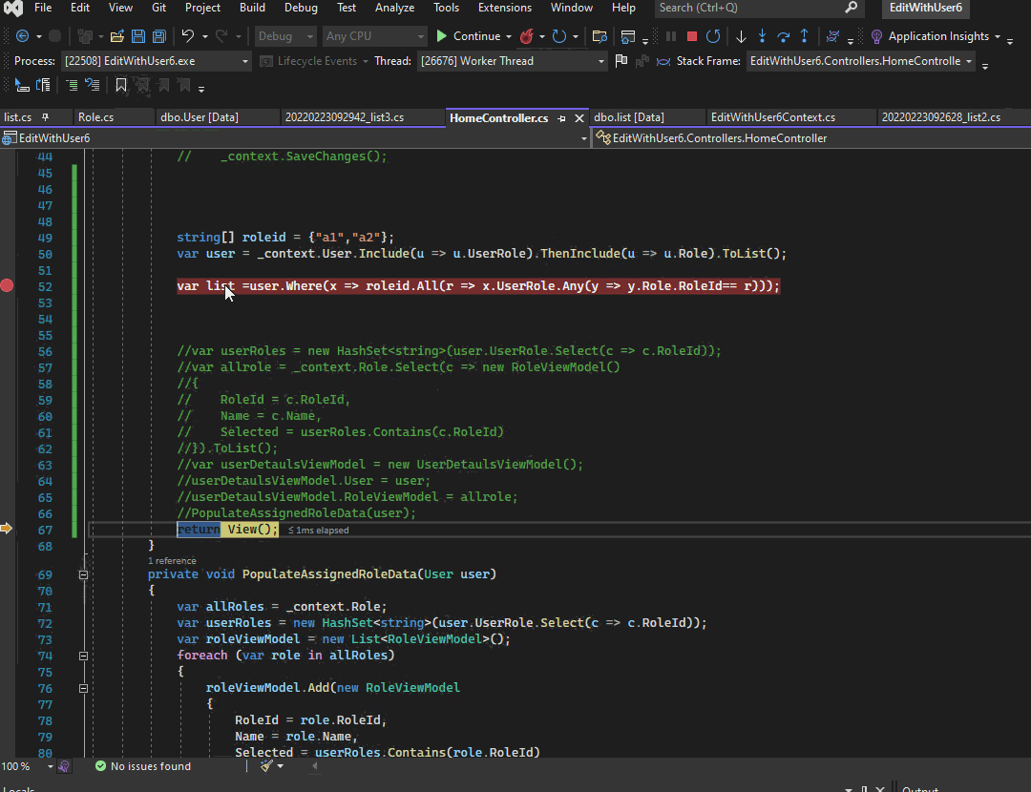Click the Hot Reload flame icon
This screenshot has width=1031, height=792.
point(526,36)
